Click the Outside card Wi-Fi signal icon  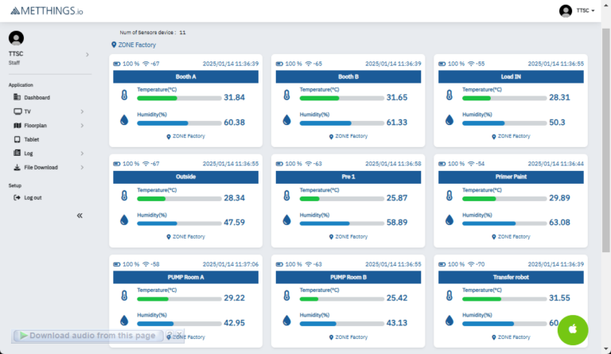click(x=146, y=163)
